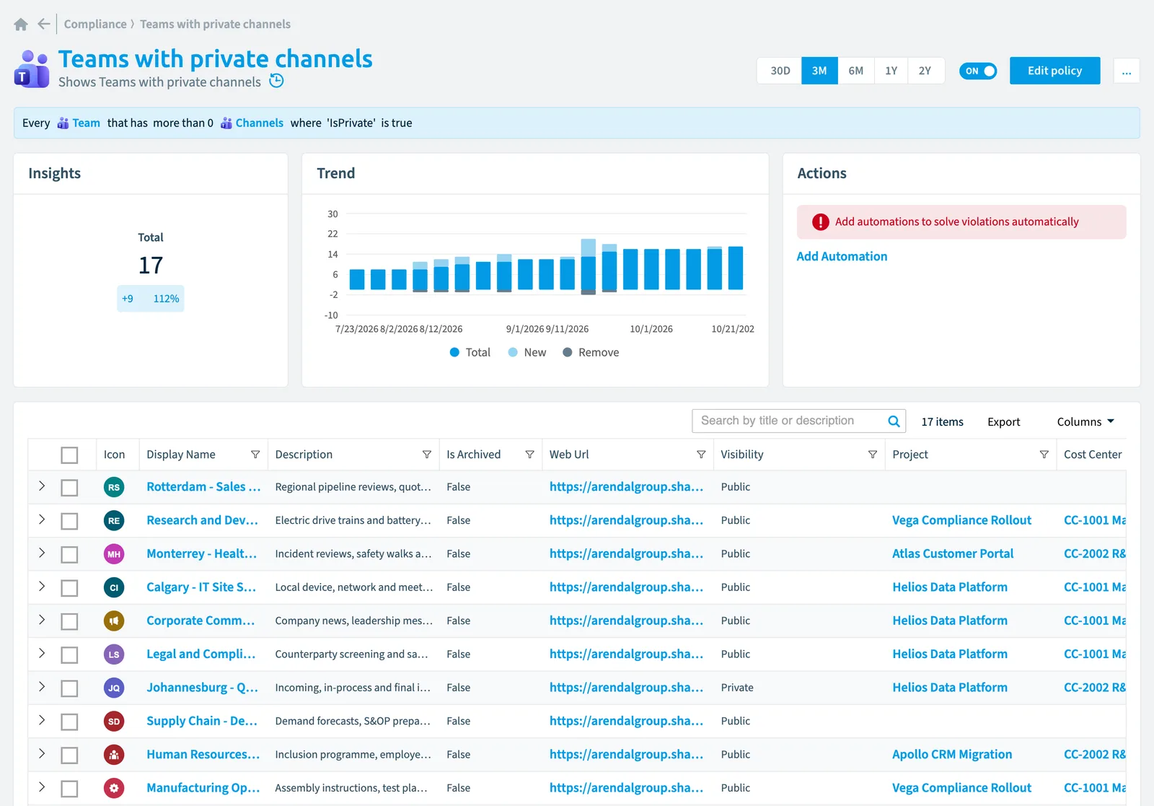Viewport: 1154px width, 806px height.
Task: Go to the home icon
Action: [21, 25]
